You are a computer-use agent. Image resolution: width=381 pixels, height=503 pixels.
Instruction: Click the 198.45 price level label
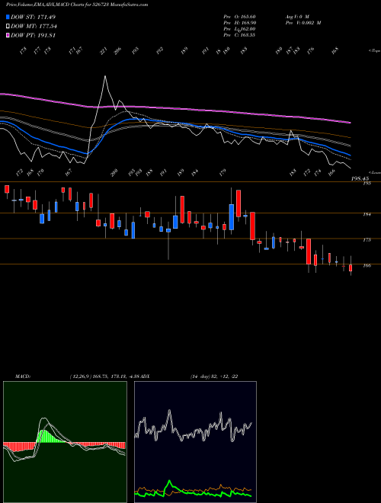click(360, 178)
